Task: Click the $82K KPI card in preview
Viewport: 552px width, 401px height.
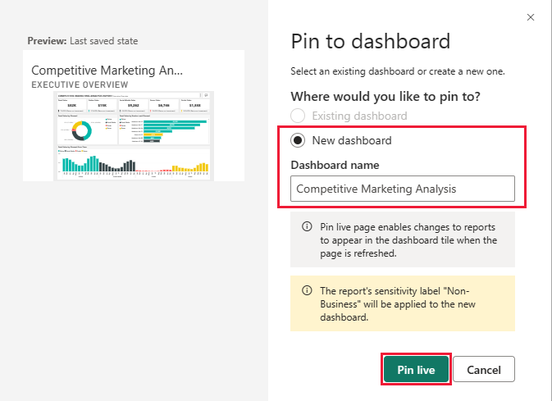Action: coord(71,106)
